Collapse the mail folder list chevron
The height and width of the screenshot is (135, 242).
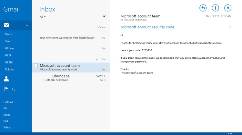click(x=27, y=25)
